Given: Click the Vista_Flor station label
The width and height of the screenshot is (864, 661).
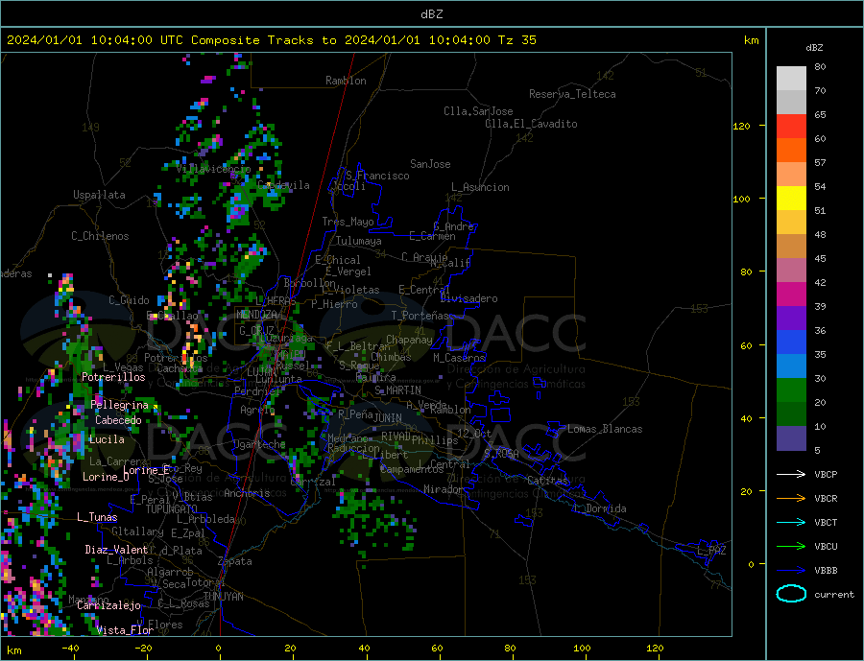Looking at the screenshot, I should (125, 630).
